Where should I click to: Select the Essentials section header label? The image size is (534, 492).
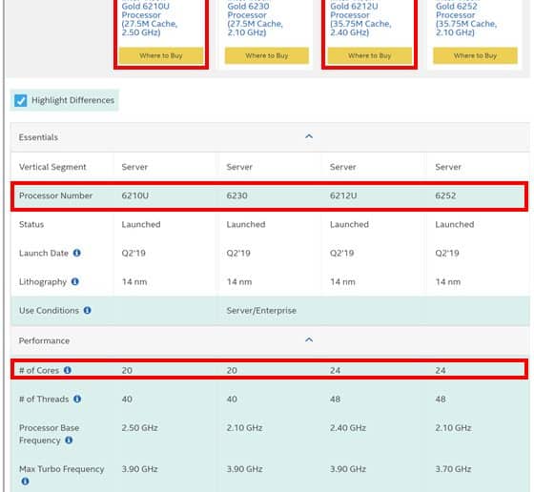pos(38,137)
